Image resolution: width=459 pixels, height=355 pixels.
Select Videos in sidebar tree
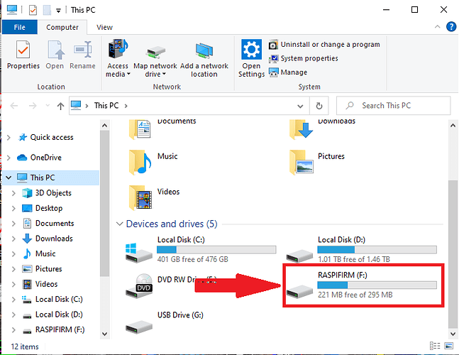click(46, 284)
